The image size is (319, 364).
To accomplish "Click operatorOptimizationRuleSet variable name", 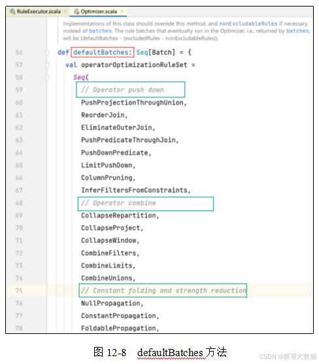I will (134, 65).
